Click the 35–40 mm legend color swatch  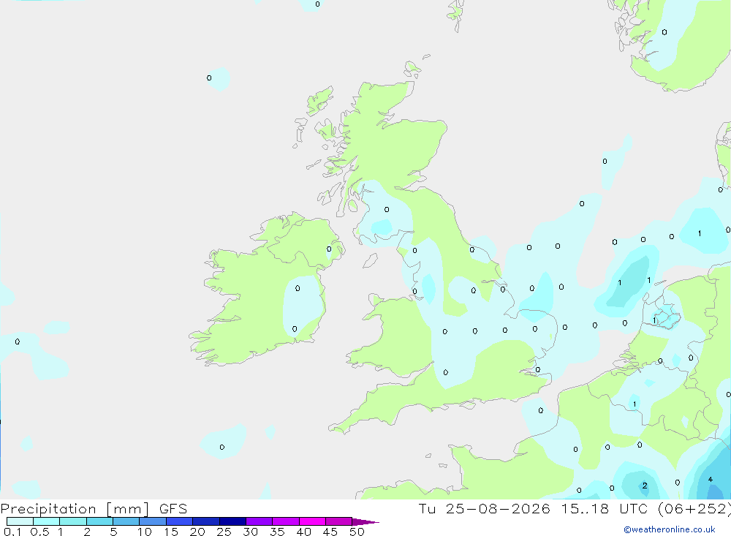286,521
